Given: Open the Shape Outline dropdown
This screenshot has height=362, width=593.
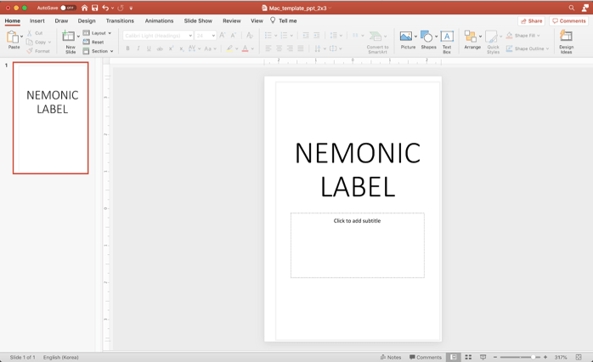Looking at the screenshot, I should pyautogui.click(x=528, y=48).
